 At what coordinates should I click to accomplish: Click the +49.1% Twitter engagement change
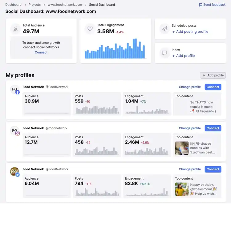[x=145, y=184]
